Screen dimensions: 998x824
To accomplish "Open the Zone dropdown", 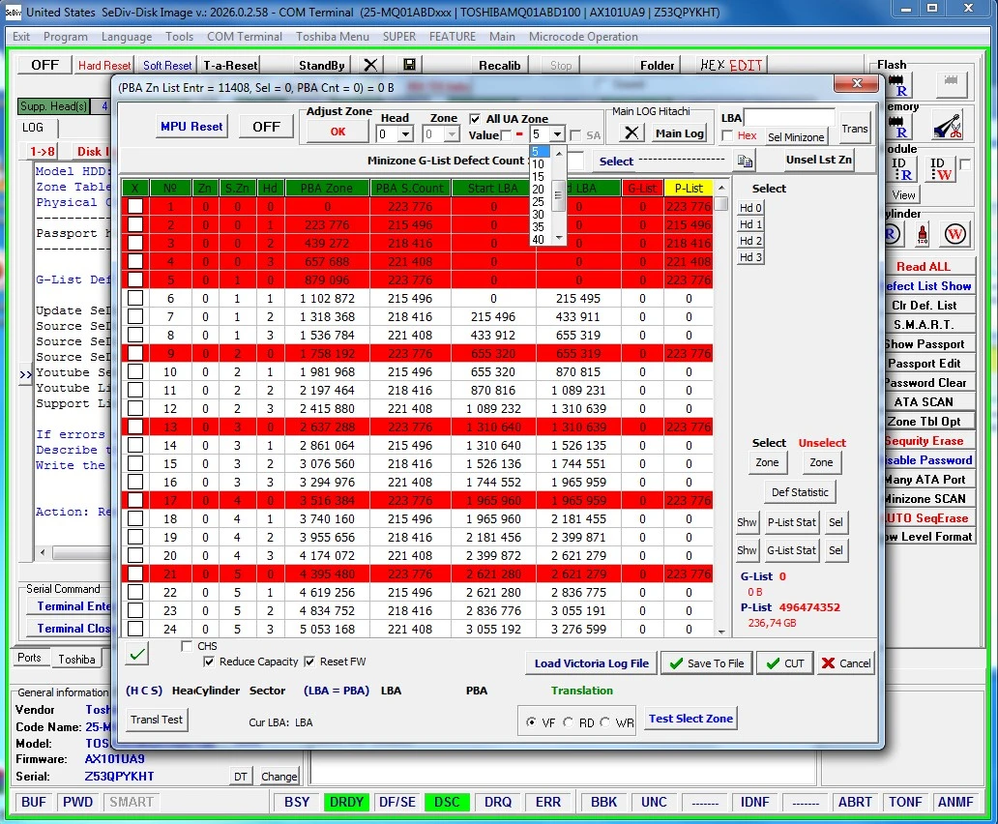I will tap(452, 134).
